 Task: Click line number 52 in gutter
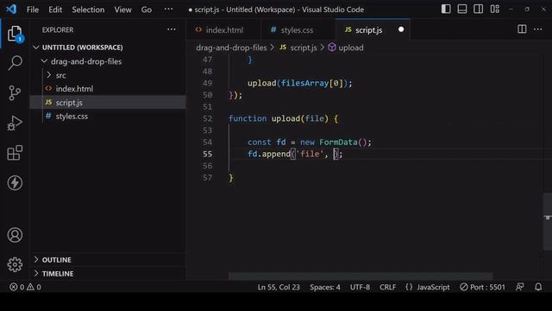[x=207, y=118]
